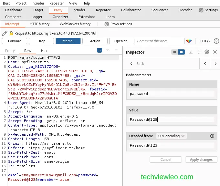Toggle non-printable characters \n display
The height and width of the screenshot is (186, 220).
[x=108, y=50]
